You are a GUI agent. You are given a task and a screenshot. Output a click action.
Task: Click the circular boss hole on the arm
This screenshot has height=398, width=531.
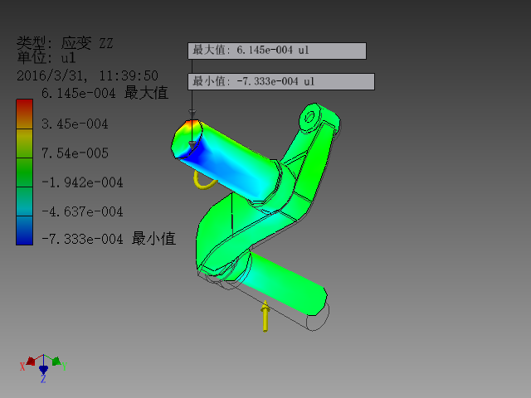click(x=309, y=118)
